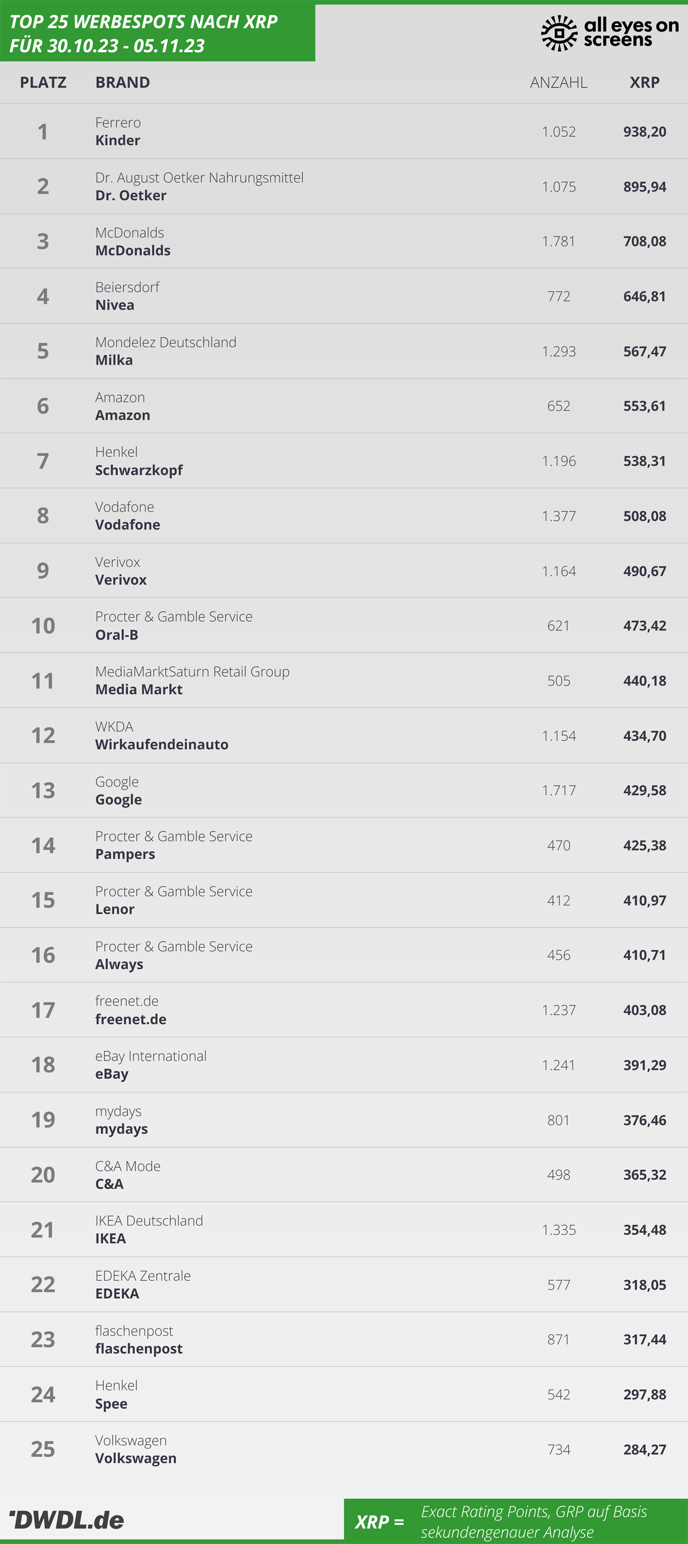Select the Volkswagen row at rank 25
Image resolution: width=688 pixels, height=1544 pixels.
click(x=343, y=1449)
